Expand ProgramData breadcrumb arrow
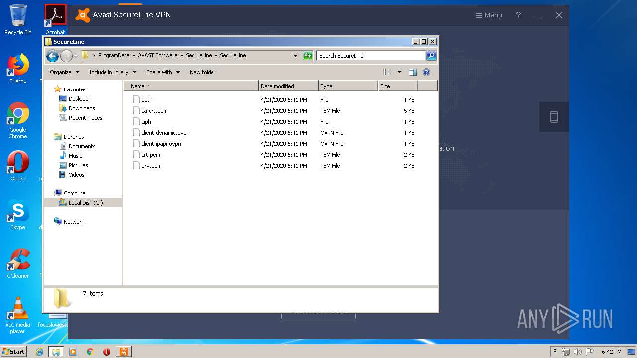 tap(133, 55)
